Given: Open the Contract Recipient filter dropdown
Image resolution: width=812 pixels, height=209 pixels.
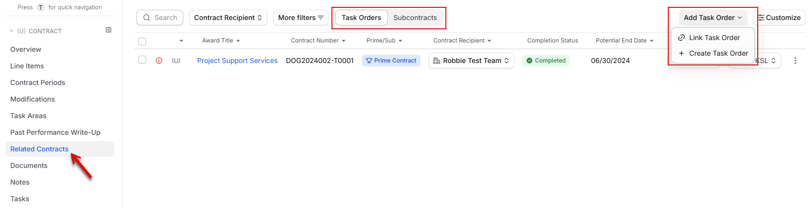Looking at the screenshot, I should pyautogui.click(x=228, y=18).
